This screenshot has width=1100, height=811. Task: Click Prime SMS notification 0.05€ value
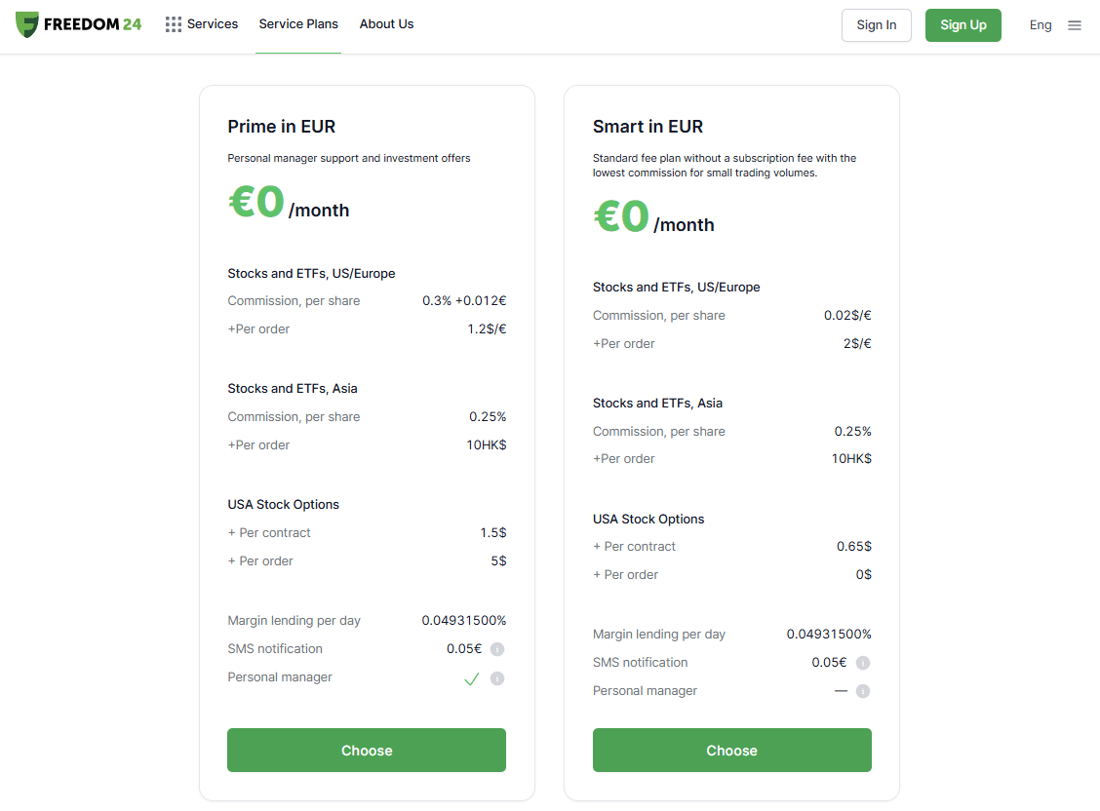point(464,649)
